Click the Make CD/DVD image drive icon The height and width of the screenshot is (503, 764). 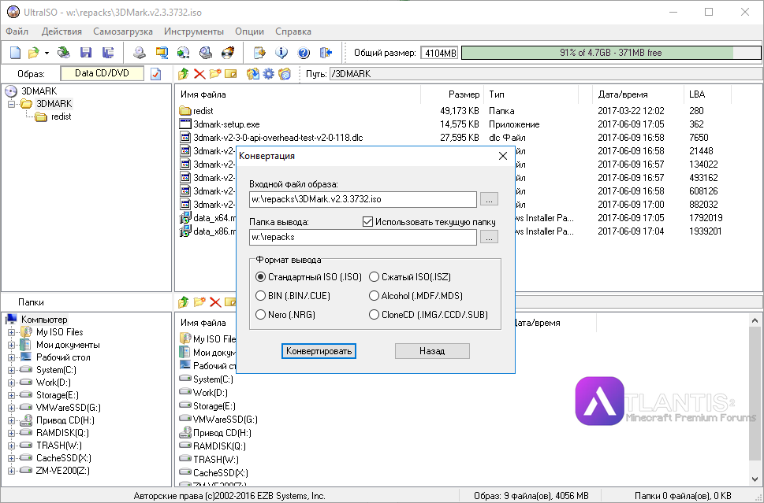click(x=140, y=53)
